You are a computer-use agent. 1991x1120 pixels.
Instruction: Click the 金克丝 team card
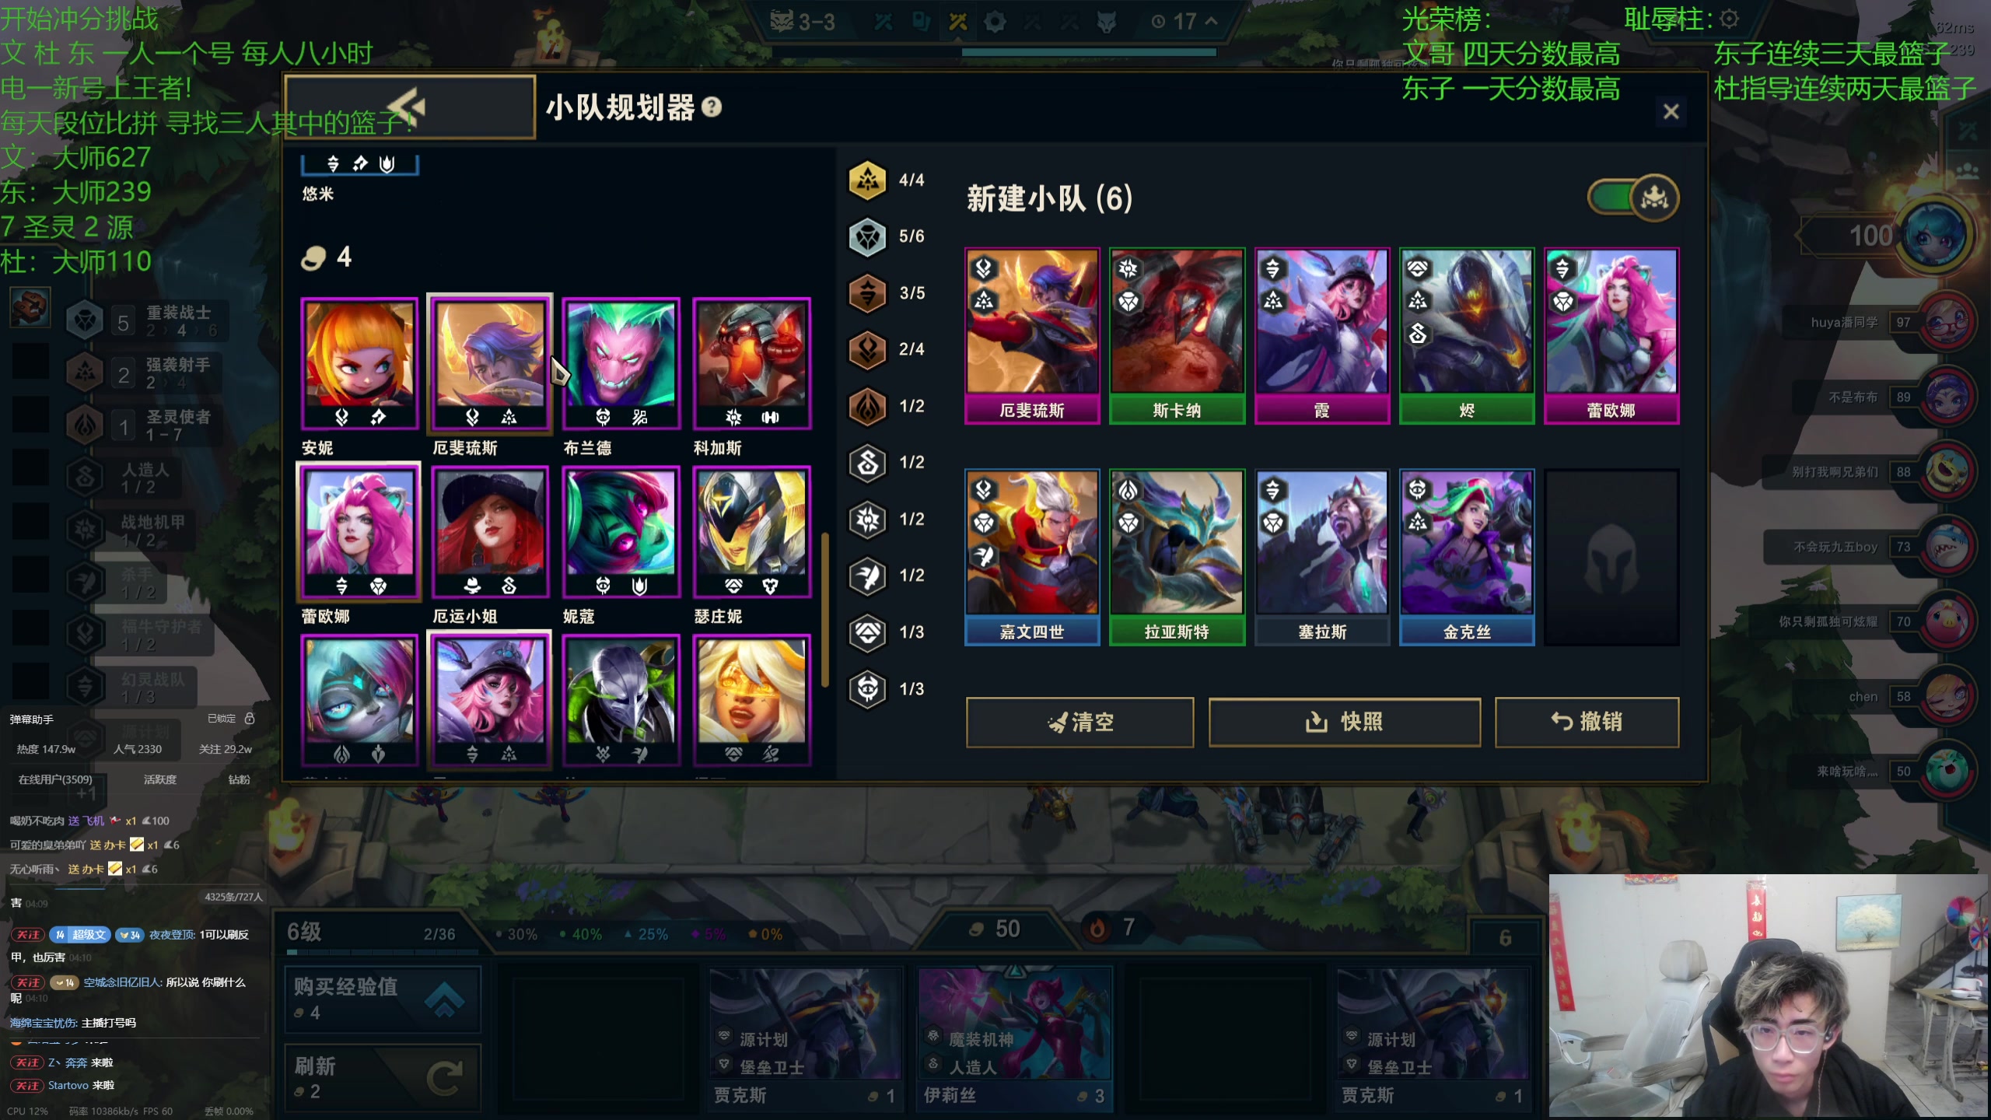click(x=1467, y=558)
